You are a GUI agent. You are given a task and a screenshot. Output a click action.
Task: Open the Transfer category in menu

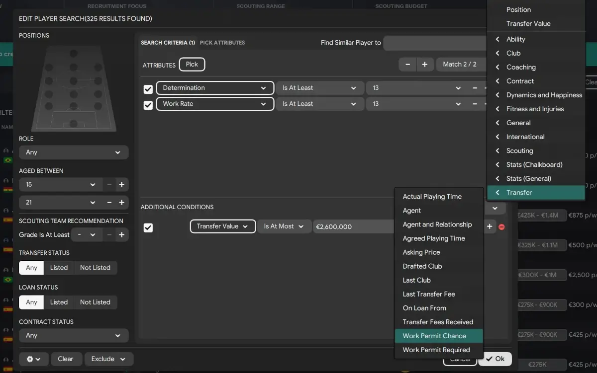pos(536,193)
